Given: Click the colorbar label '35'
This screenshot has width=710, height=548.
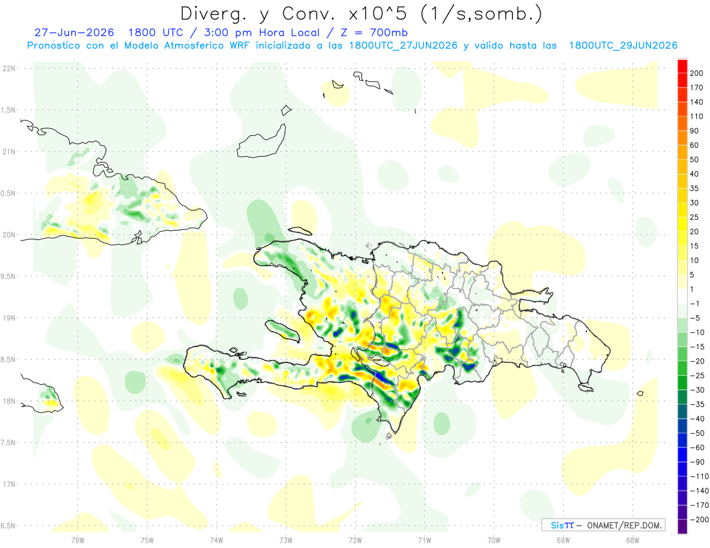Looking at the screenshot, I should (x=695, y=189).
